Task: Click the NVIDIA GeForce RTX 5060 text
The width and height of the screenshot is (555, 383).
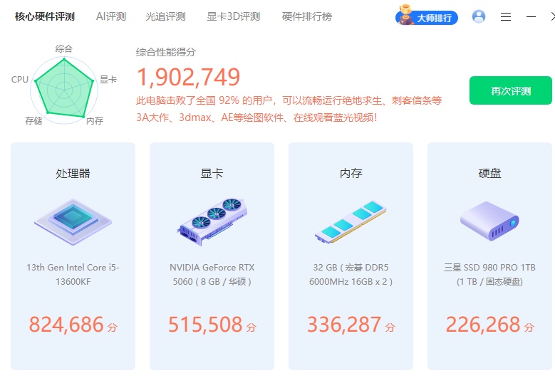Action: pos(212,274)
